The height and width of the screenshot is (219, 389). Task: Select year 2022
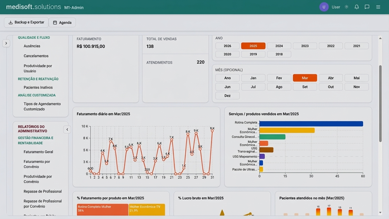pyautogui.click(x=331, y=46)
